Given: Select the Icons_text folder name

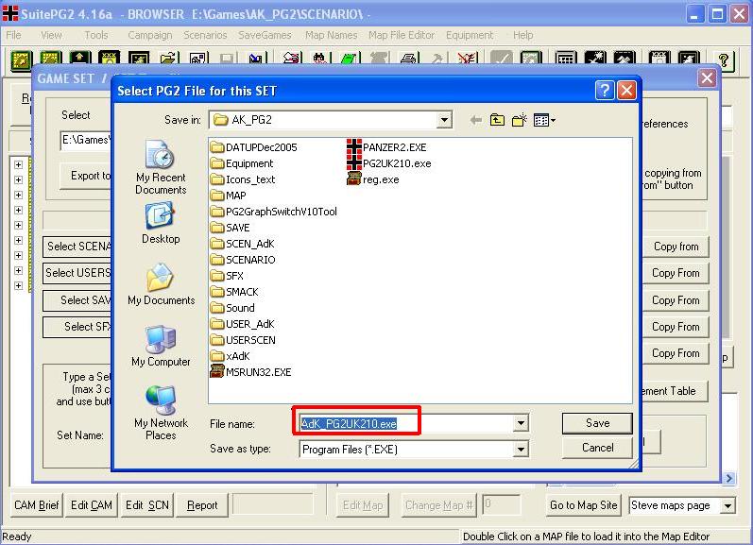Looking at the screenshot, I should point(250,179).
